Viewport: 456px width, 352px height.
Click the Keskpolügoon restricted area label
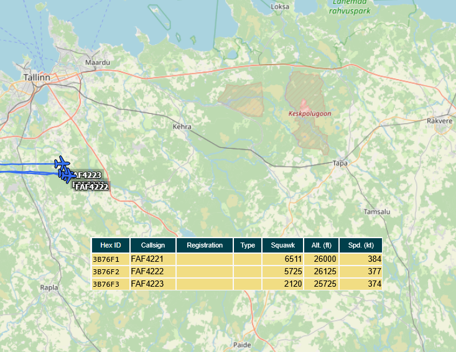310,114
